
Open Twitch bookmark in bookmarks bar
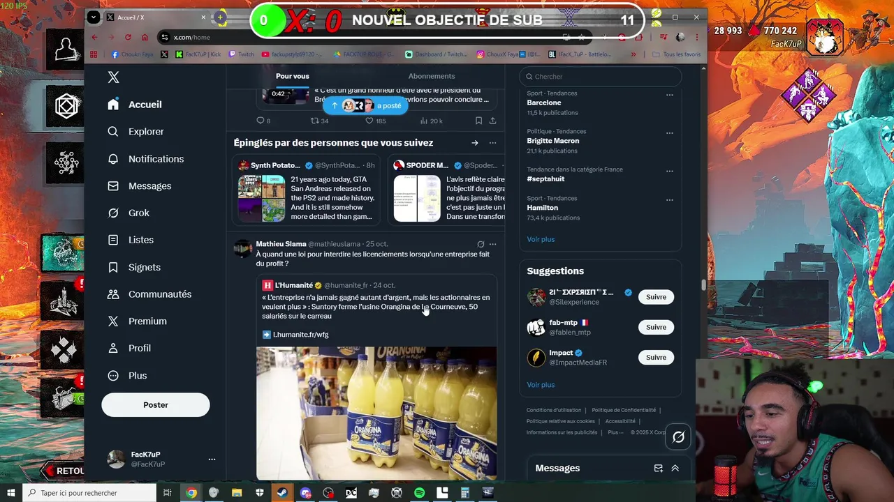point(241,54)
